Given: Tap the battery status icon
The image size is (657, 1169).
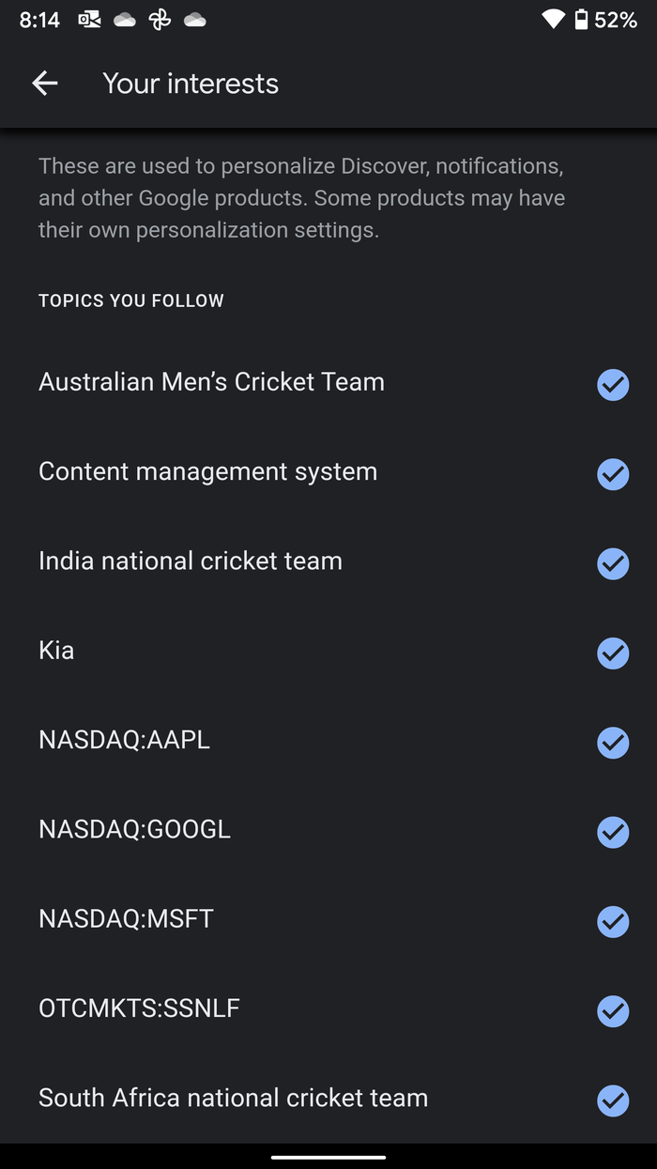Looking at the screenshot, I should [581, 20].
